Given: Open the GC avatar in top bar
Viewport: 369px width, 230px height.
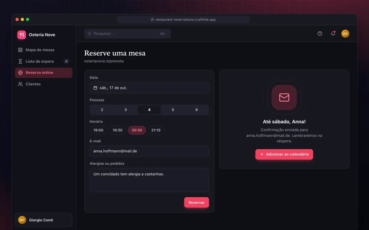Looking at the screenshot, I should (x=345, y=34).
